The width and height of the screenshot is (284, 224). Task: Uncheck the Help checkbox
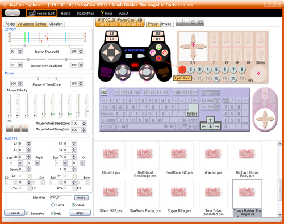point(53,213)
